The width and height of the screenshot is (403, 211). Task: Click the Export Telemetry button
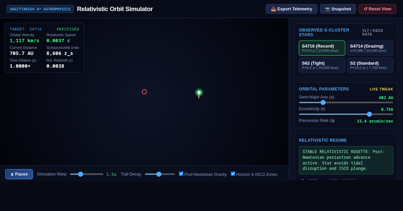(x=291, y=9)
